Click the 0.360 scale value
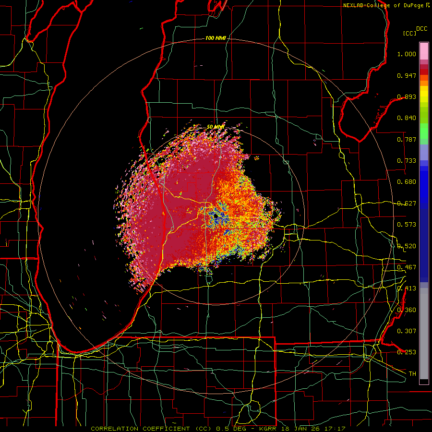 point(407,310)
